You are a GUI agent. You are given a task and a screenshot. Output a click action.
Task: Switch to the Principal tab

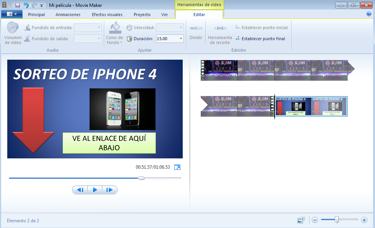tap(36, 15)
